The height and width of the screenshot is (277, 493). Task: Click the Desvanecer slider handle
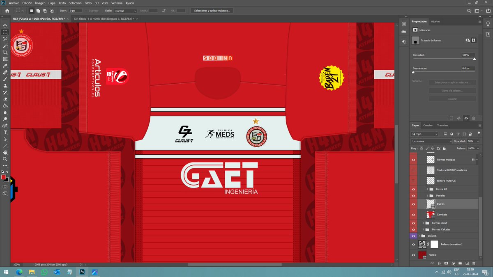tap(413, 72)
